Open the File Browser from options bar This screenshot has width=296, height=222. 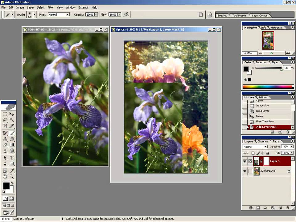point(210,15)
